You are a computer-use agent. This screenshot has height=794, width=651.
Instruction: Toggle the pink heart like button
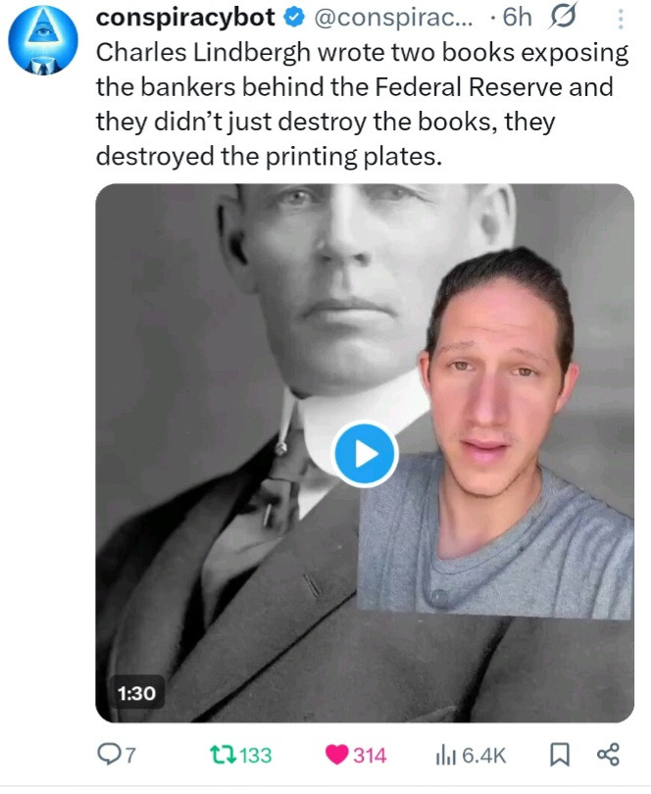(x=336, y=755)
